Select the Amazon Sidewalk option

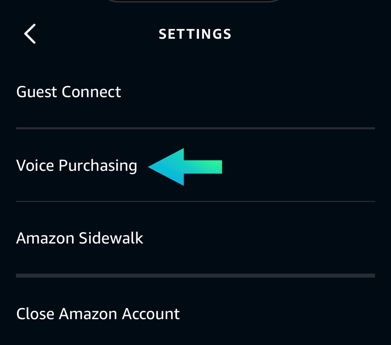(80, 238)
